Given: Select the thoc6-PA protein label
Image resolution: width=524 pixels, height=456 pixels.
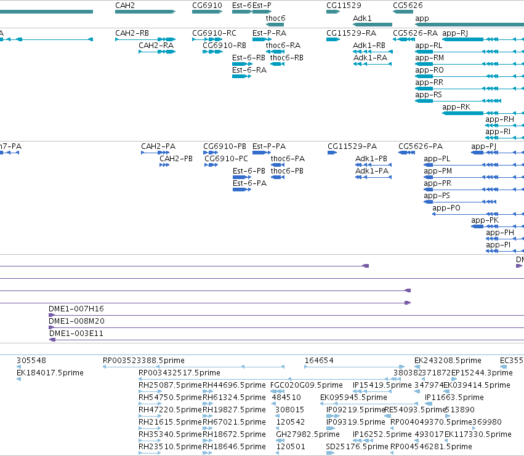Looking at the screenshot, I should click(x=288, y=159).
